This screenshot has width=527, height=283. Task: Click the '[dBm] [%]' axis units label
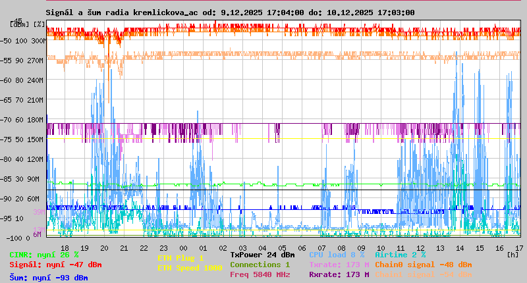28,24
